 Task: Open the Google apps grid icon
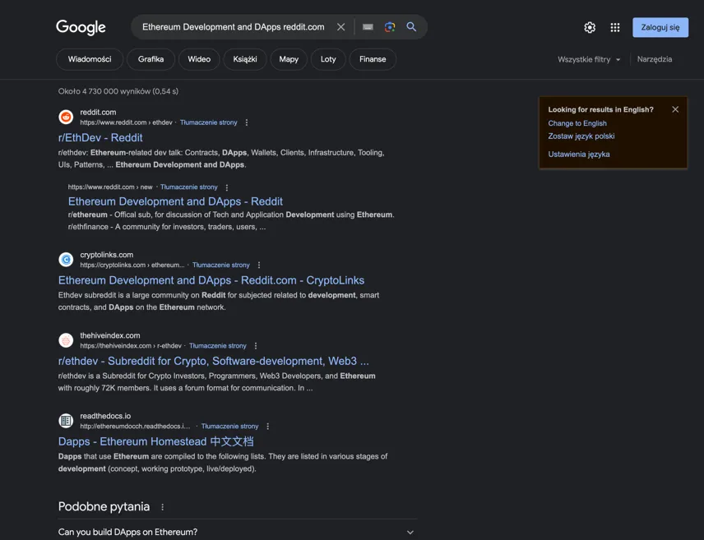click(615, 27)
